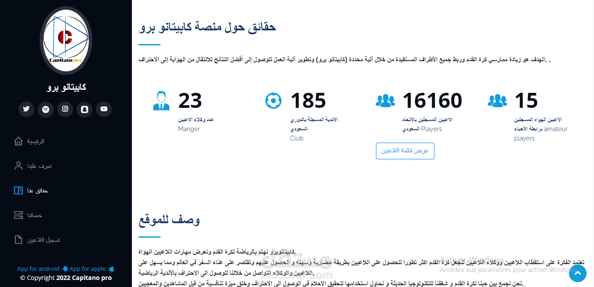Open the YouTube social link

tap(104, 109)
